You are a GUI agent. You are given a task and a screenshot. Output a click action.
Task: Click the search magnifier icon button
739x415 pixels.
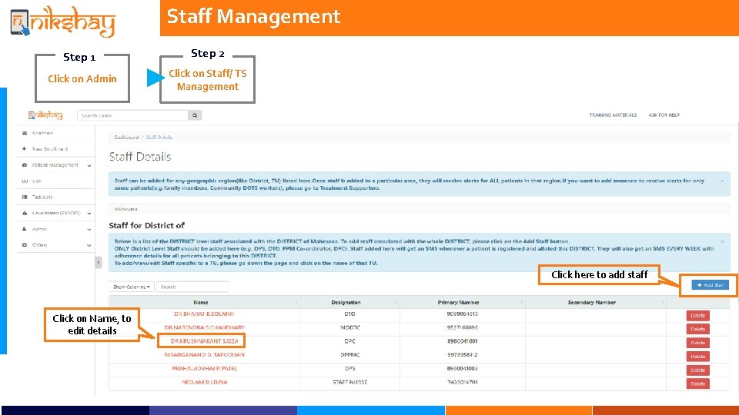click(x=195, y=115)
